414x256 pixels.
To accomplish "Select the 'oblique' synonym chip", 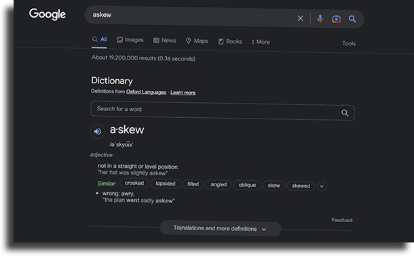I will 247,185.
